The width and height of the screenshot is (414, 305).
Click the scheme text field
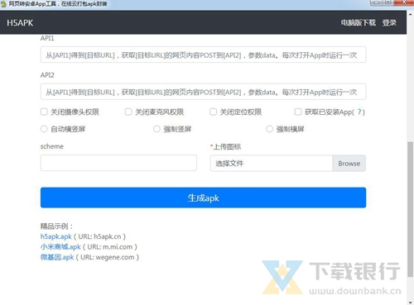click(x=118, y=163)
